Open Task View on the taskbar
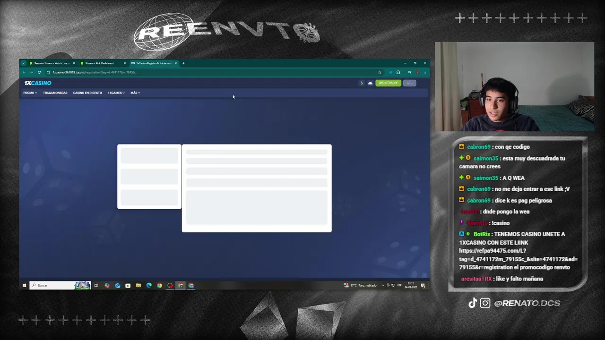This screenshot has height=340, width=605. (96, 285)
